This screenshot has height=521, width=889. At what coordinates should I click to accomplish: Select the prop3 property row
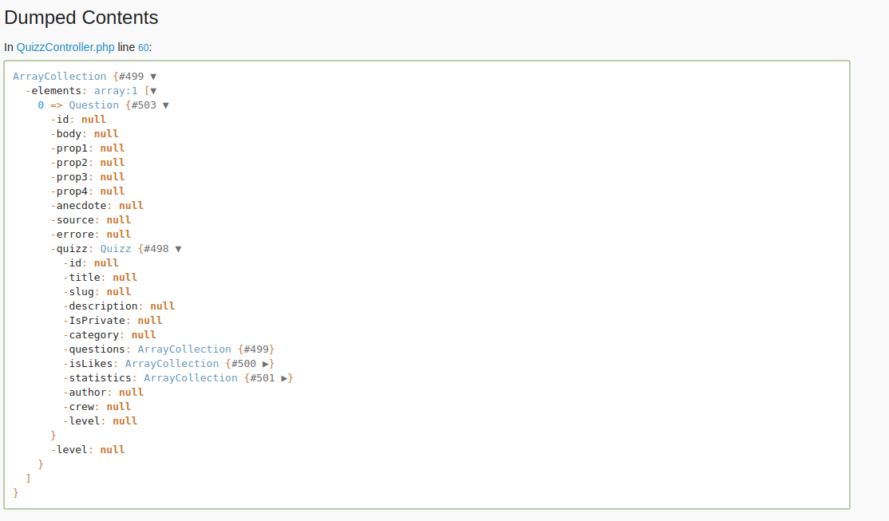pyautogui.click(x=88, y=177)
